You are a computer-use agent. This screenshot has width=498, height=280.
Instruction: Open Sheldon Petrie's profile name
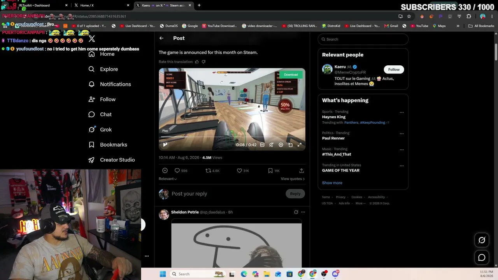pos(185,212)
